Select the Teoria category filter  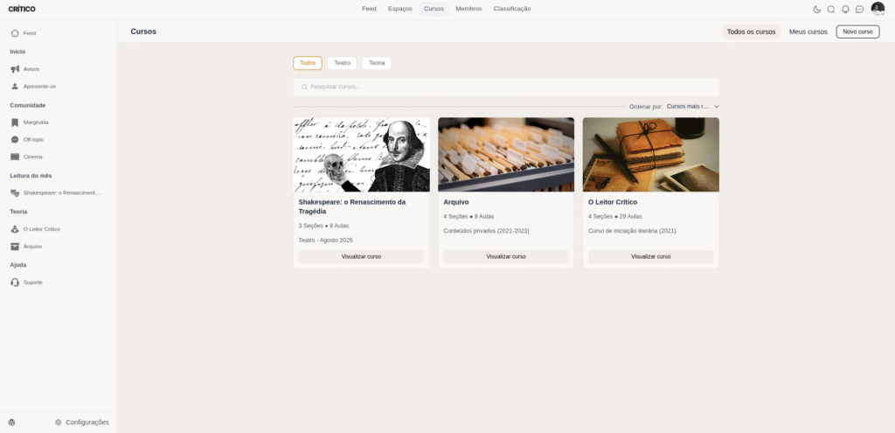[x=377, y=63]
